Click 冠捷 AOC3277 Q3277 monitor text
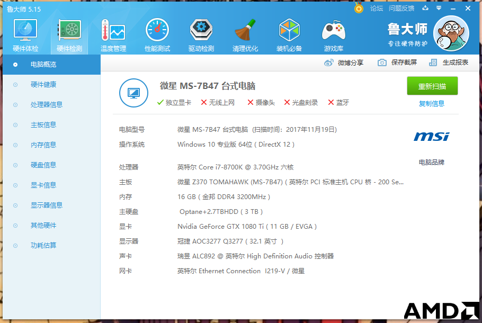Image resolution: width=482 pixels, height=323 pixels. point(230,241)
